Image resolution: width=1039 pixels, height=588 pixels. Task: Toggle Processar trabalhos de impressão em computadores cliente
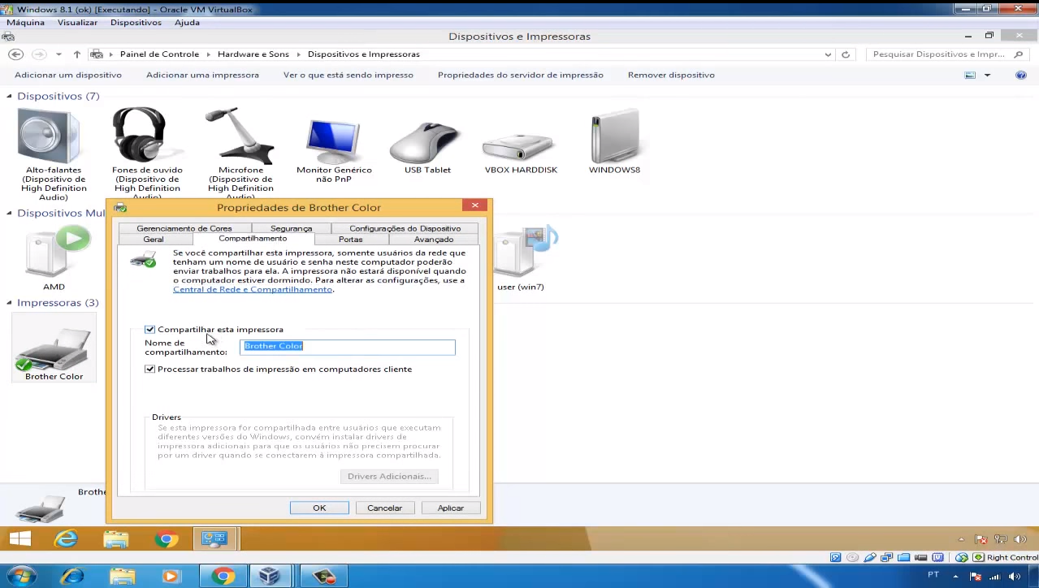(149, 370)
